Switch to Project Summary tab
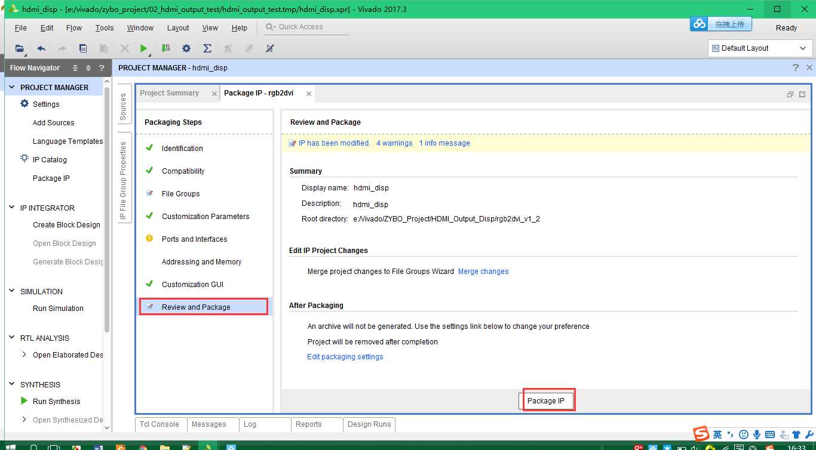Screen dimensions: 816x450 (x=170, y=93)
